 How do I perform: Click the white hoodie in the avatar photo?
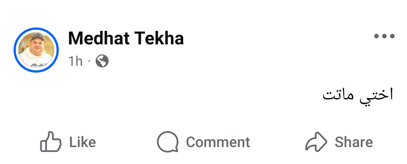[x=36, y=59]
